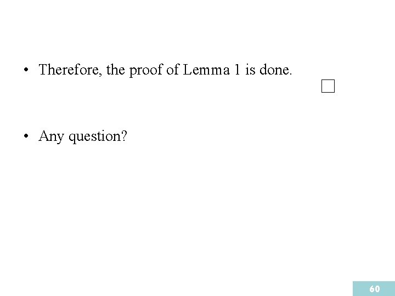
Task: Click the word "Any" in the second bullet
Action: pyautogui.click(x=51, y=136)
